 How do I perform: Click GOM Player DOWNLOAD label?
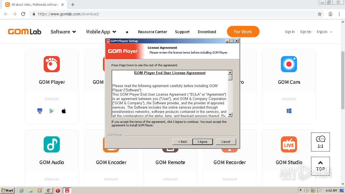point(52,99)
